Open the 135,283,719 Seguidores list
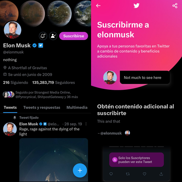 tap(54, 83)
